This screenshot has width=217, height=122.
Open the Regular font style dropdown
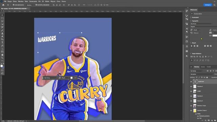click(203, 26)
